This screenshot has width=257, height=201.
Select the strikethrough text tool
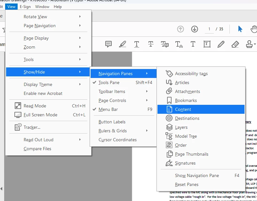point(151,44)
